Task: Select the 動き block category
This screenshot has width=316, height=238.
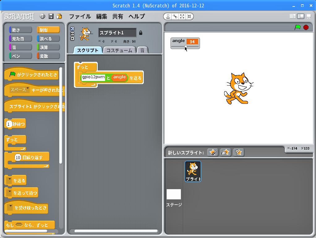Action: pyautogui.click(x=20, y=30)
